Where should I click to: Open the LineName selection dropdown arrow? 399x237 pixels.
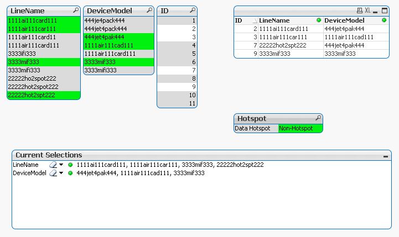pos(61,165)
